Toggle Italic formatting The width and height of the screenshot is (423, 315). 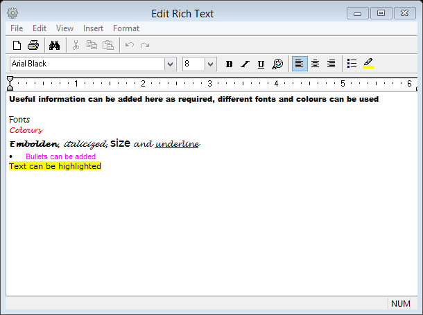(x=245, y=64)
